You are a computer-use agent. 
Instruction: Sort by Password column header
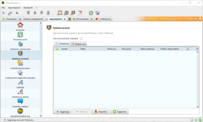129,49
